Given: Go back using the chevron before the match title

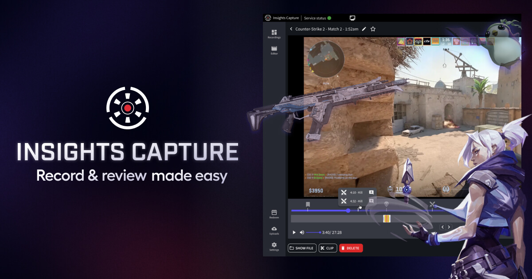Looking at the screenshot, I should 291,28.
